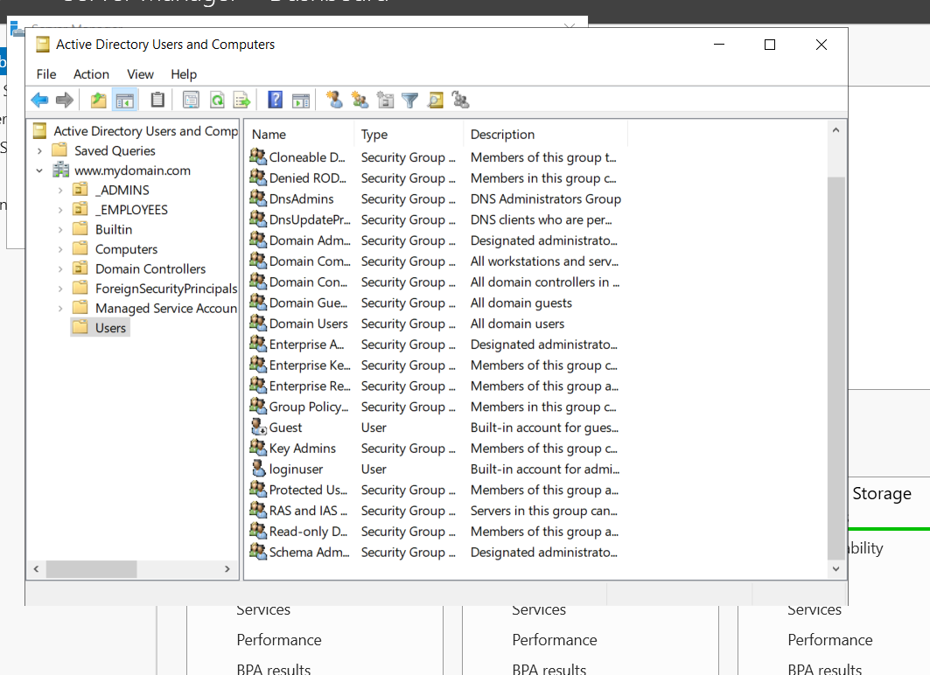The width and height of the screenshot is (930, 675).
Task: Create a new group with the toolbar icon
Action: [360, 100]
